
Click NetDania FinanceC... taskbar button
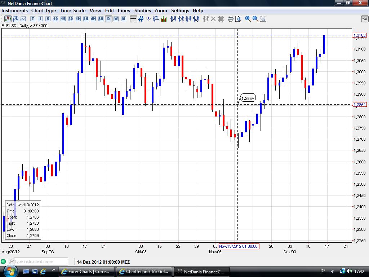pos(201,272)
